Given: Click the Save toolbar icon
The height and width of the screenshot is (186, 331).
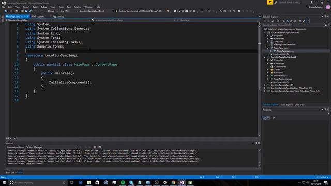Looking at the screenshot, I should [26, 11].
